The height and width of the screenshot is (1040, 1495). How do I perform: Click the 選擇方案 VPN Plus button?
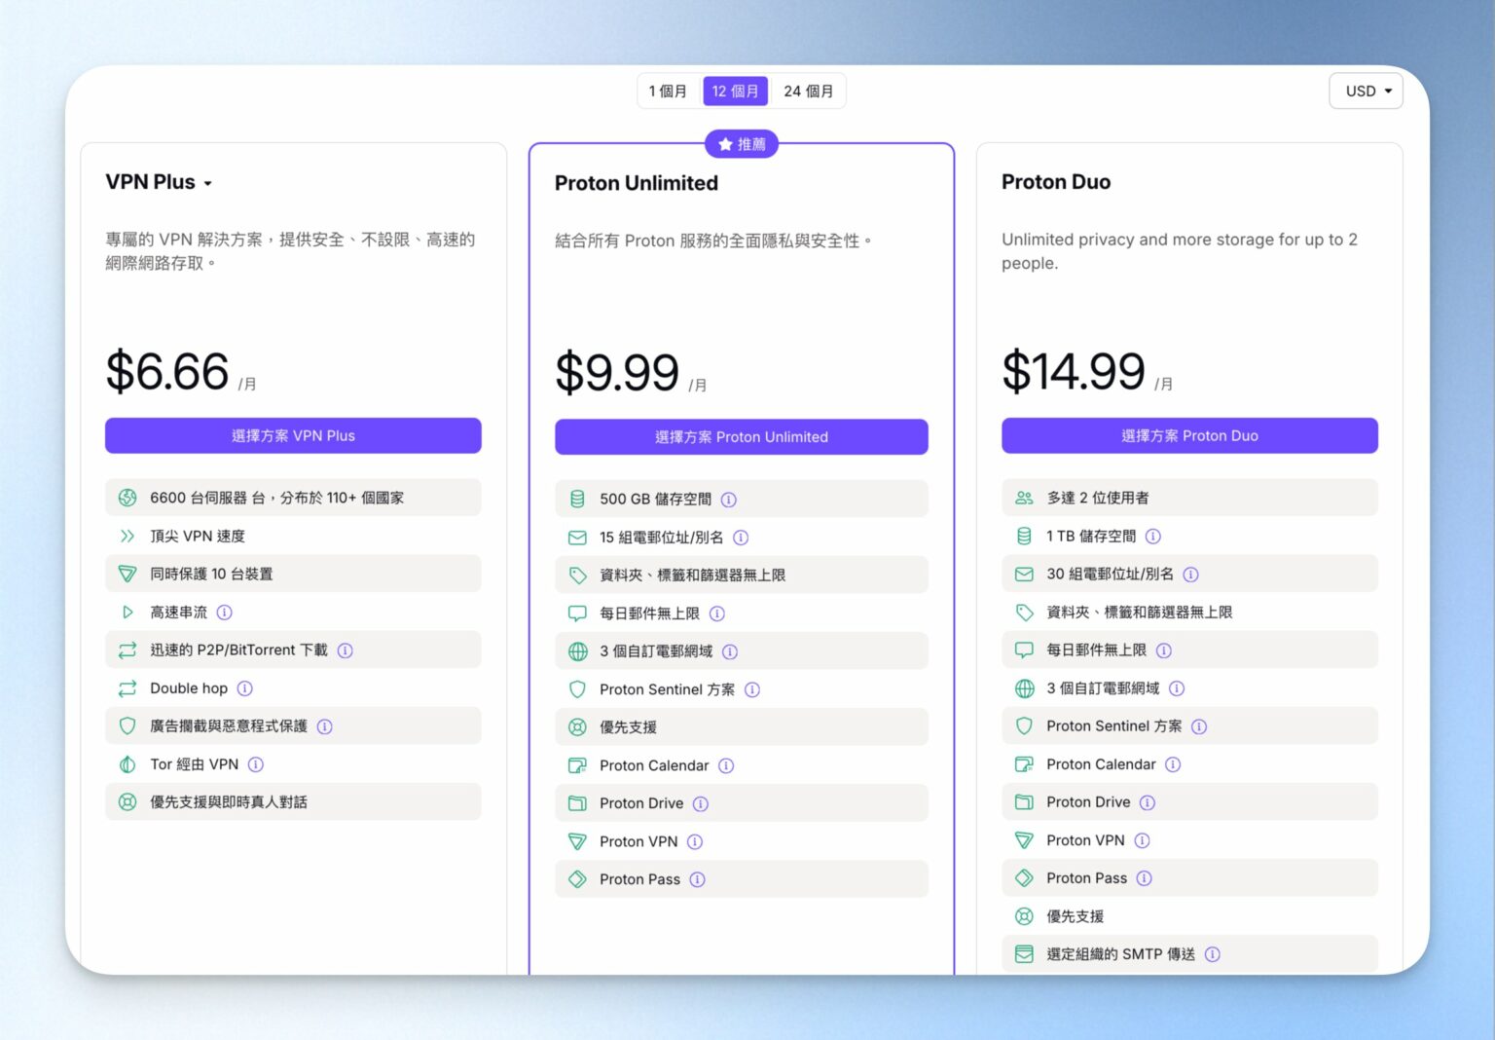point(293,435)
